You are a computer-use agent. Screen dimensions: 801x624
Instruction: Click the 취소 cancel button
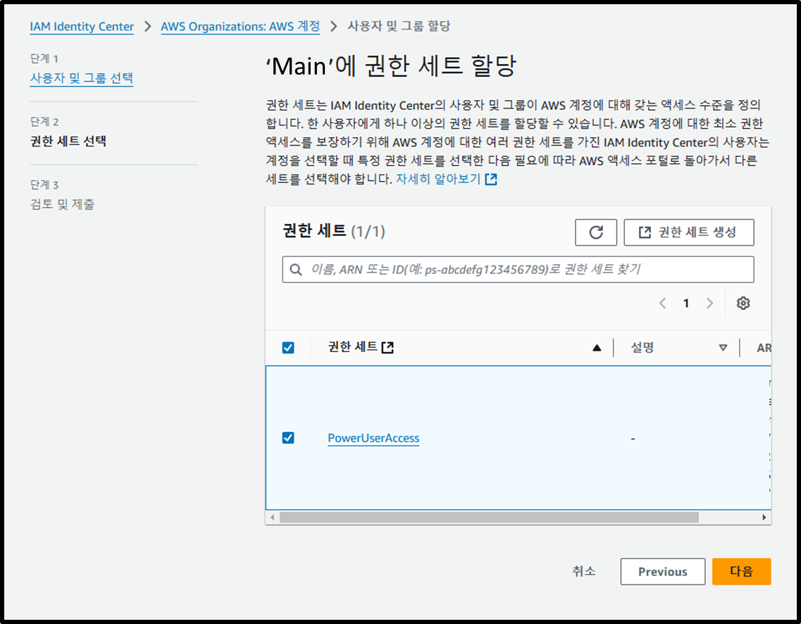(x=583, y=571)
